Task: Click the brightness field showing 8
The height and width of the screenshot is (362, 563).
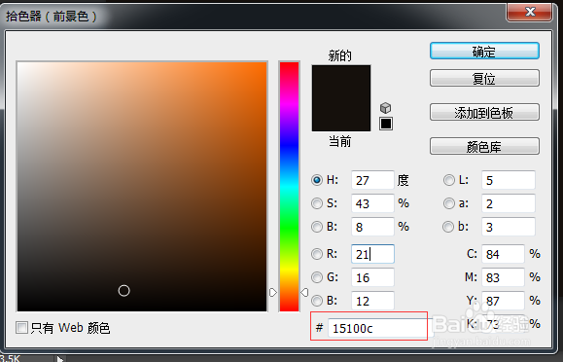Action: [x=372, y=227]
